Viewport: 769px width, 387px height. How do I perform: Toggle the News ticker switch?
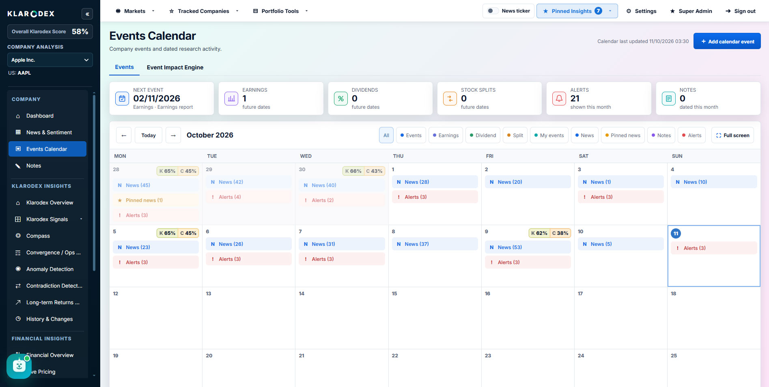pos(493,11)
